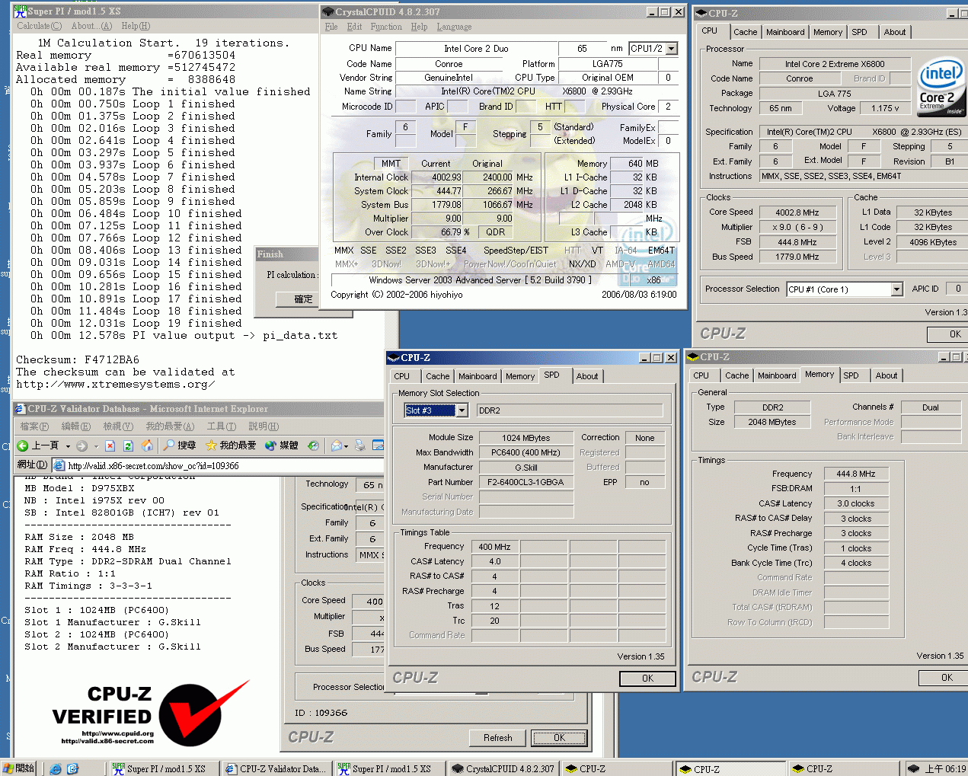Open the 我的最愛(A) menu in Internet Explorer

click(x=170, y=426)
